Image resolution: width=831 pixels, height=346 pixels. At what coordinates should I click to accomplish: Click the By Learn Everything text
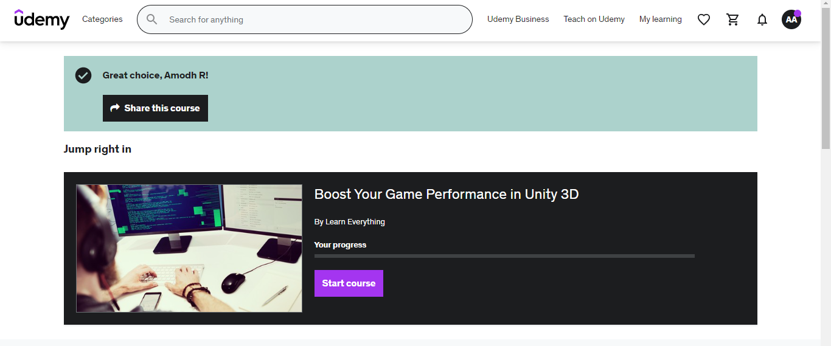click(x=350, y=222)
